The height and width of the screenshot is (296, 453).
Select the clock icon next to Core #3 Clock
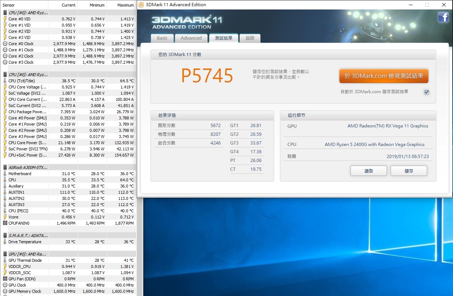5,62
